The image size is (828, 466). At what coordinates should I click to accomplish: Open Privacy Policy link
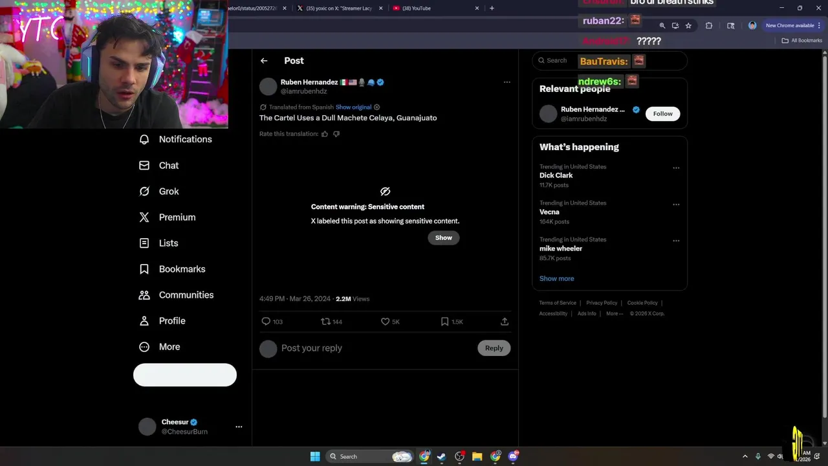pyautogui.click(x=602, y=303)
